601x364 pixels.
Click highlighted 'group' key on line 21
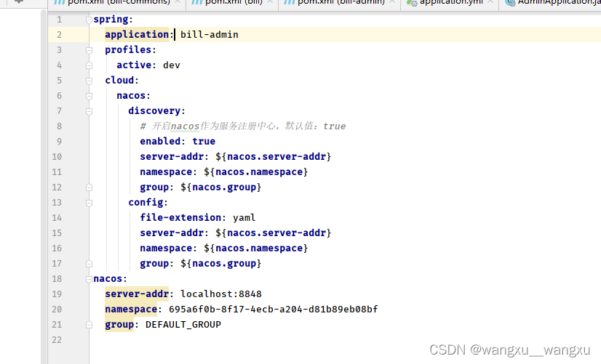point(119,324)
